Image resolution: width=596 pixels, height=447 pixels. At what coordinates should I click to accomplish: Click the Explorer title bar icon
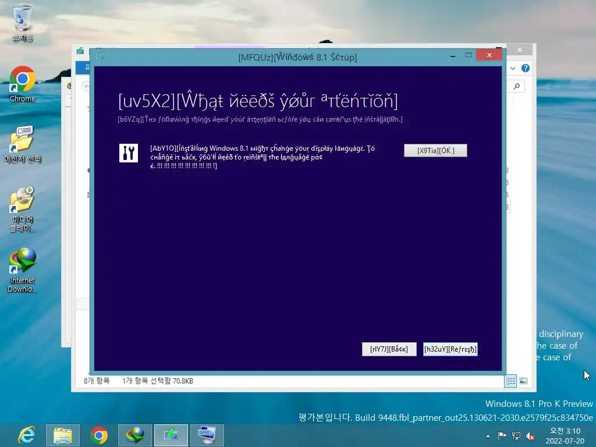click(x=80, y=51)
